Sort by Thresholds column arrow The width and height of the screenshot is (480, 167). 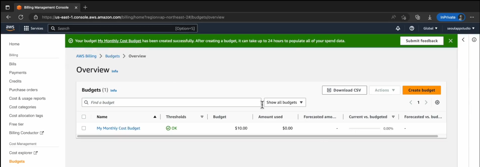[202, 117]
